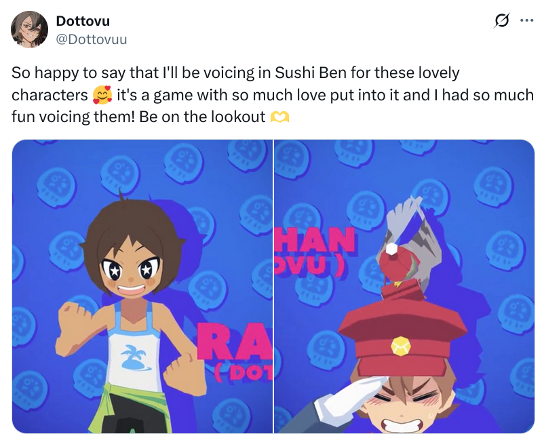Screen dimensions: 544x436
Task: Click the smiling hearts emoji in tweet
Action: [x=102, y=96]
